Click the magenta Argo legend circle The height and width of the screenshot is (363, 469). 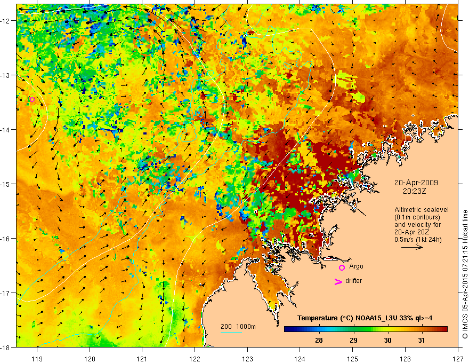tap(342, 267)
